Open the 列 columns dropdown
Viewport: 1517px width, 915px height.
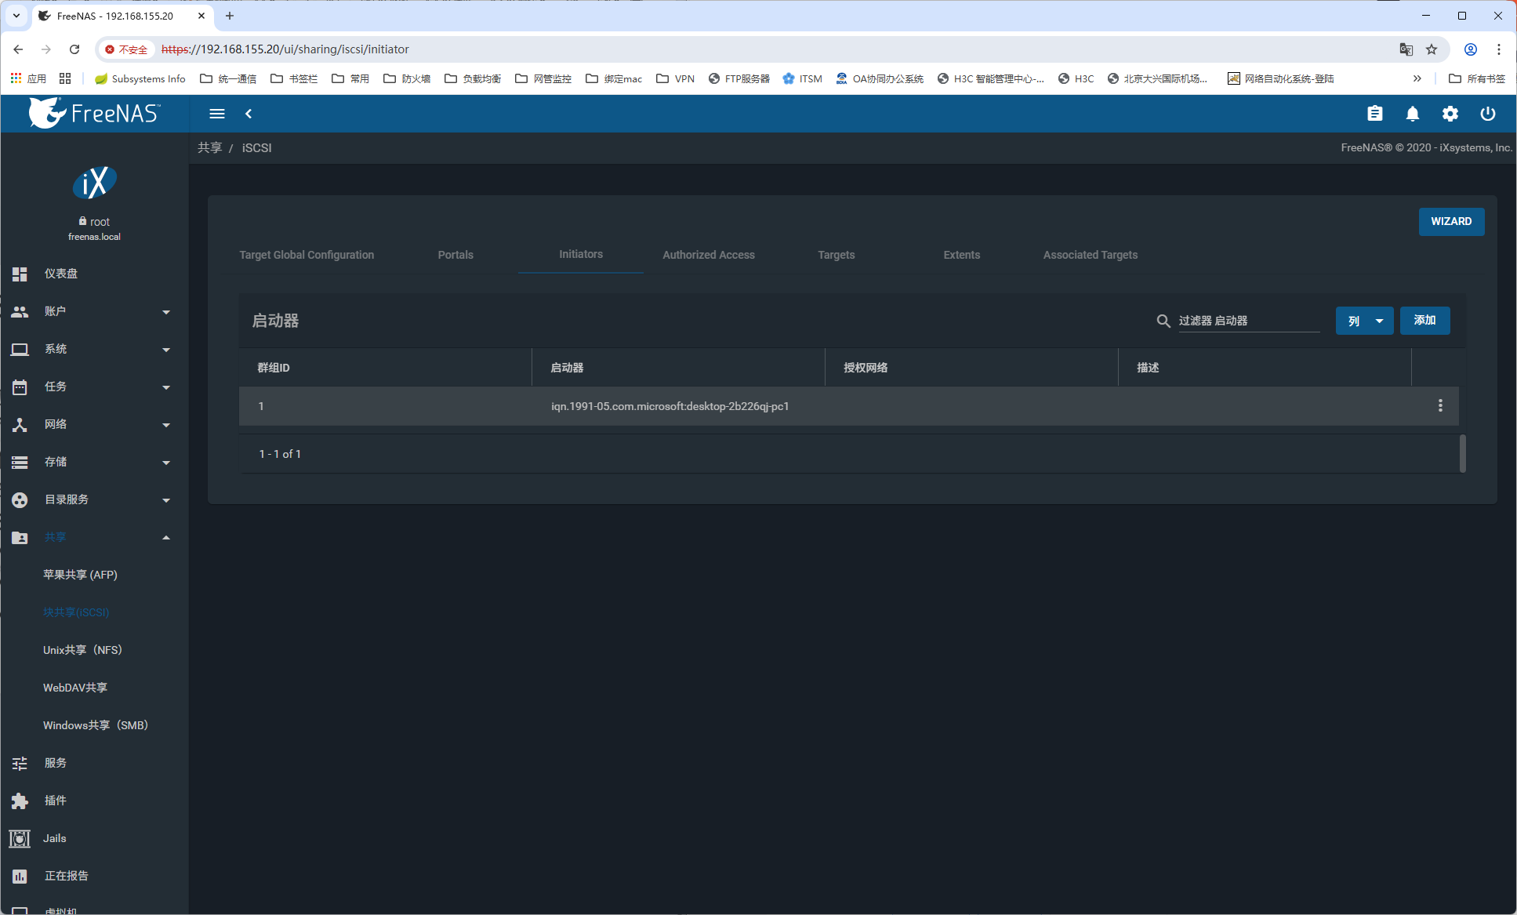coord(1364,321)
